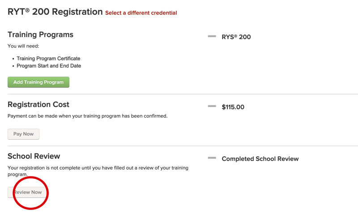Open the Review Now button

tap(27, 192)
